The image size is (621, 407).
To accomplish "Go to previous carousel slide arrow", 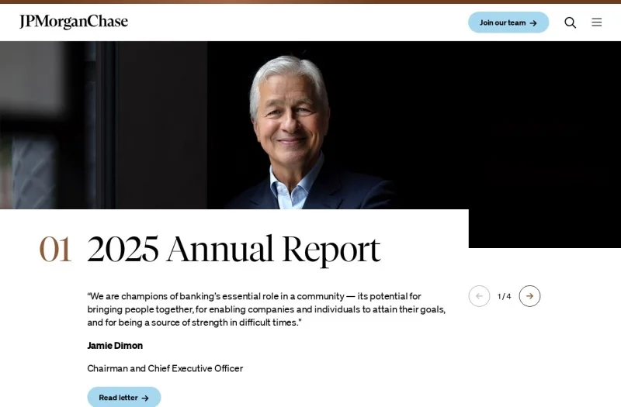I will 479,296.
